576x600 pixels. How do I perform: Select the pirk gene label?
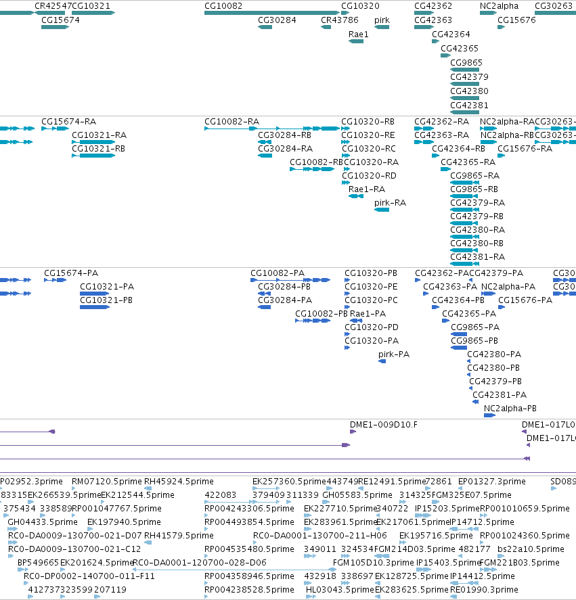click(x=382, y=20)
